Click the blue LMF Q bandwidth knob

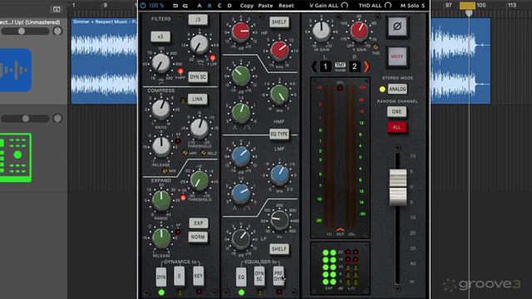coord(241,194)
